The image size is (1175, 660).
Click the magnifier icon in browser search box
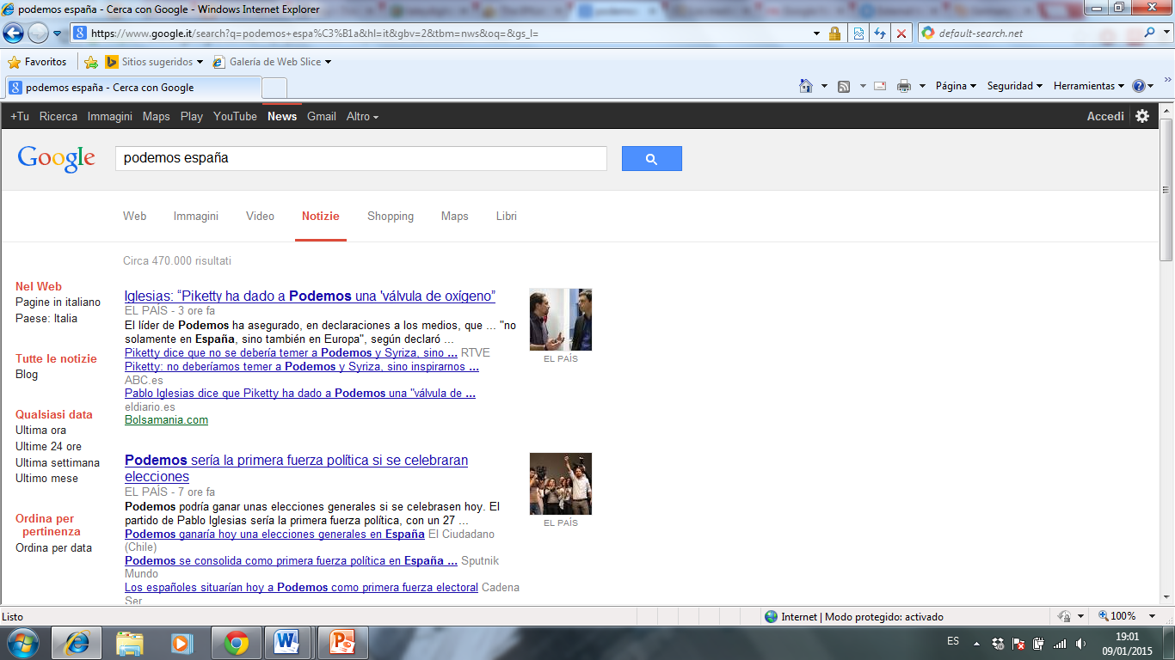(x=1150, y=33)
